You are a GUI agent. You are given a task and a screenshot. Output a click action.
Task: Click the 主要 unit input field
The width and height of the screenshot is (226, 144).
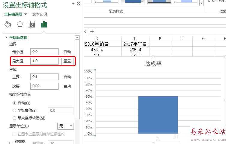tap(44, 77)
